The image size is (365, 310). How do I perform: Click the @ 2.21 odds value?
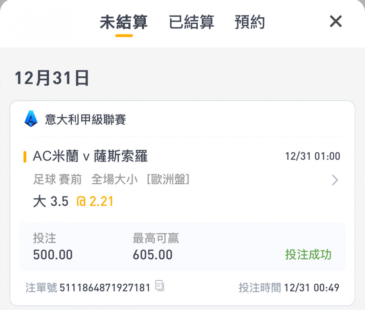(95, 202)
